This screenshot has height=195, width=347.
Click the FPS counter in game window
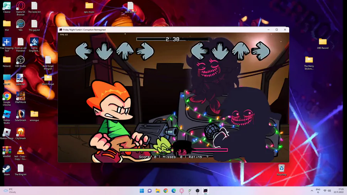[64, 35]
